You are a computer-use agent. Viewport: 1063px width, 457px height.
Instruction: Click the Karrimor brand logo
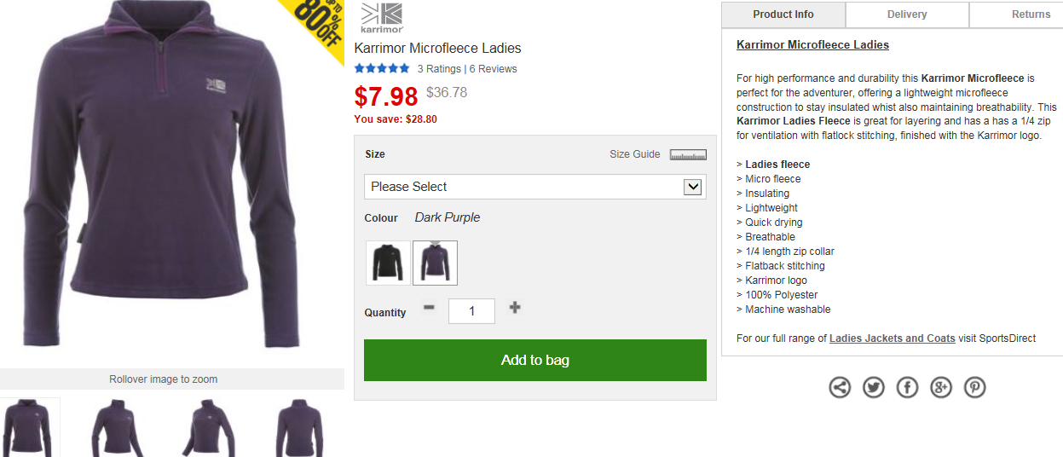(x=381, y=17)
